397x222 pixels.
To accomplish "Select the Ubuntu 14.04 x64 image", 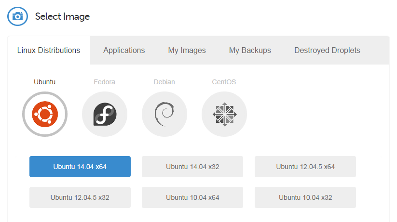I will (x=80, y=167).
